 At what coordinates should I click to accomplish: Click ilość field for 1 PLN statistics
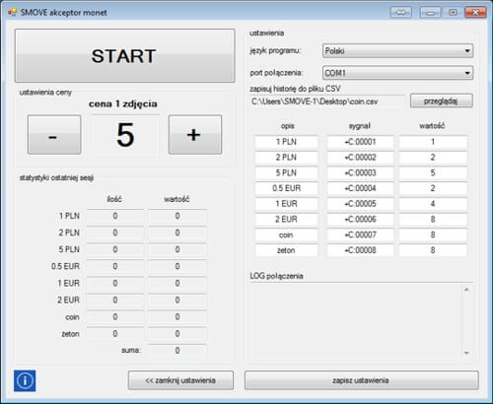click(115, 216)
